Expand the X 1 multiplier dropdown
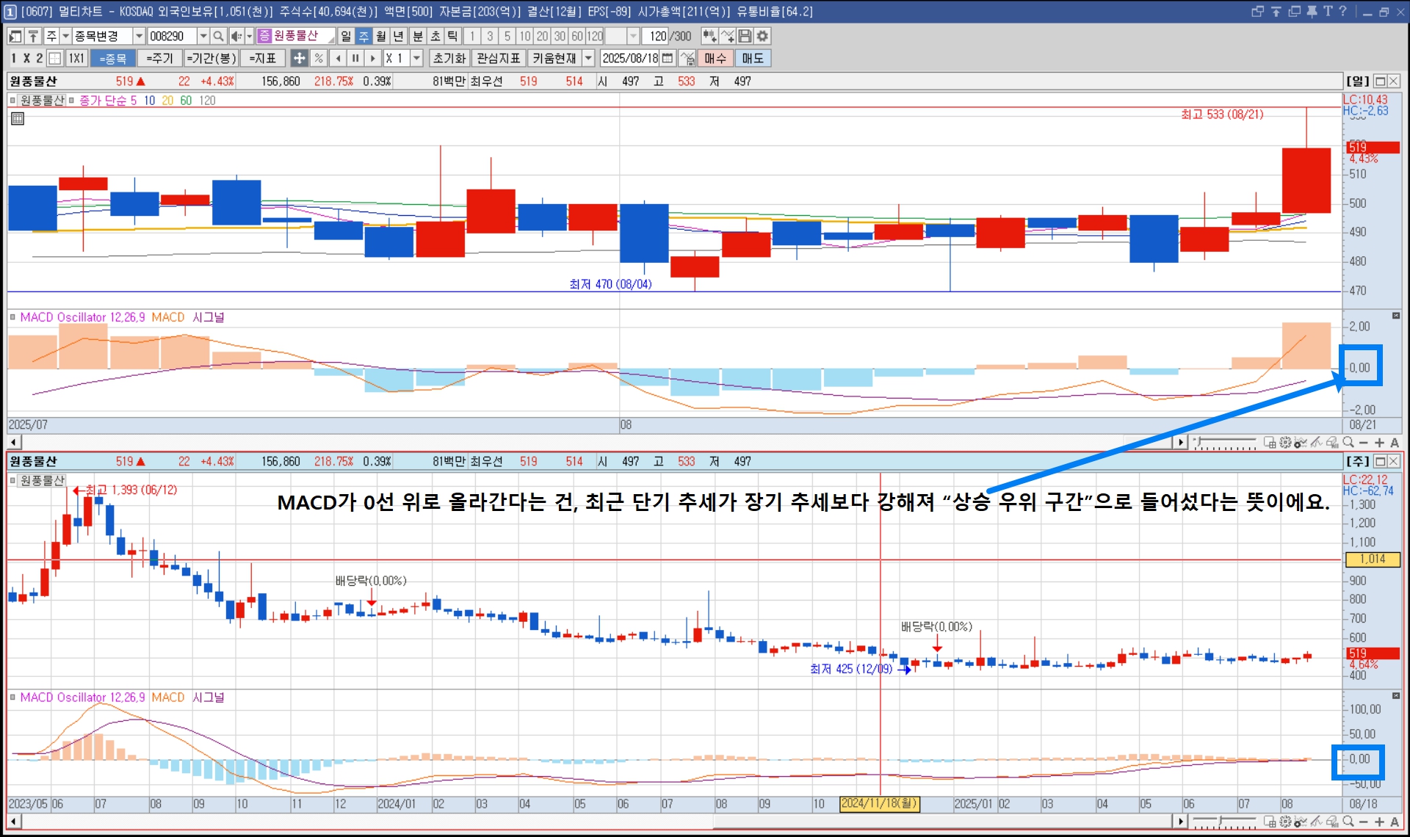The height and width of the screenshot is (837, 1410). coord(416,58)
